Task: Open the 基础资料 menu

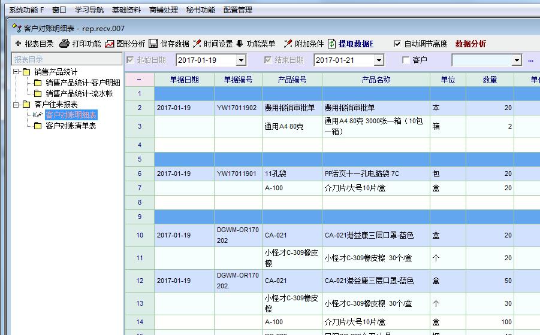Action: pyautogui.click(x=126, y=10)
